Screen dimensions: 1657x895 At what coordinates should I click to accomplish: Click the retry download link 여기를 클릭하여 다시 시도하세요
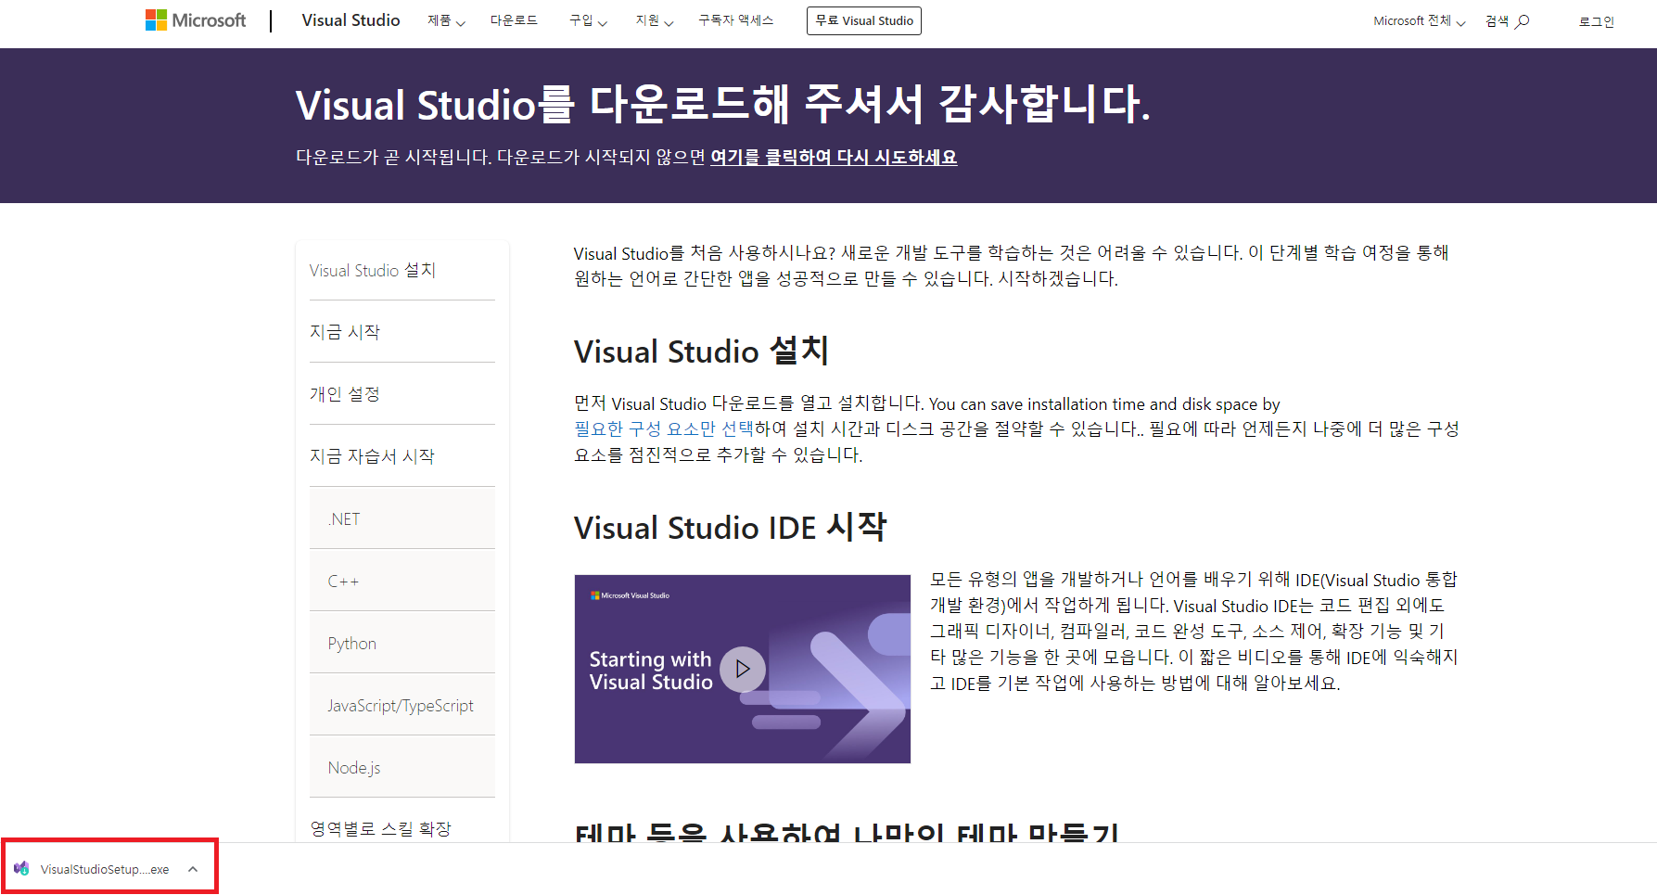(834, 158)
